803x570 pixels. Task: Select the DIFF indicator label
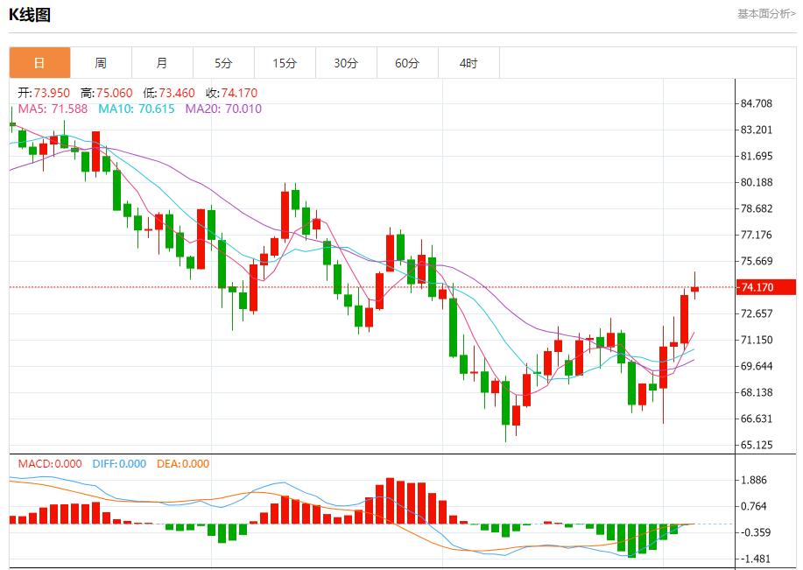[x=119, y=464]
